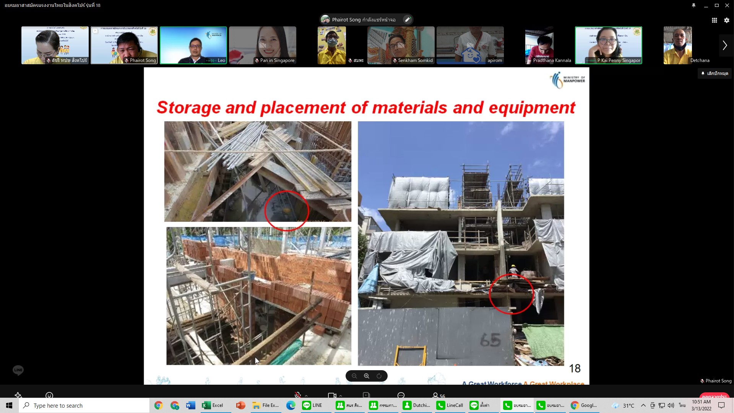The image size is (734, 413).
Task: Switch to Excel in the taskbar
Action: (x=213, y=405)
